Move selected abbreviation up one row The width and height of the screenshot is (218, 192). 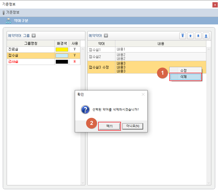tap(190, 36)
